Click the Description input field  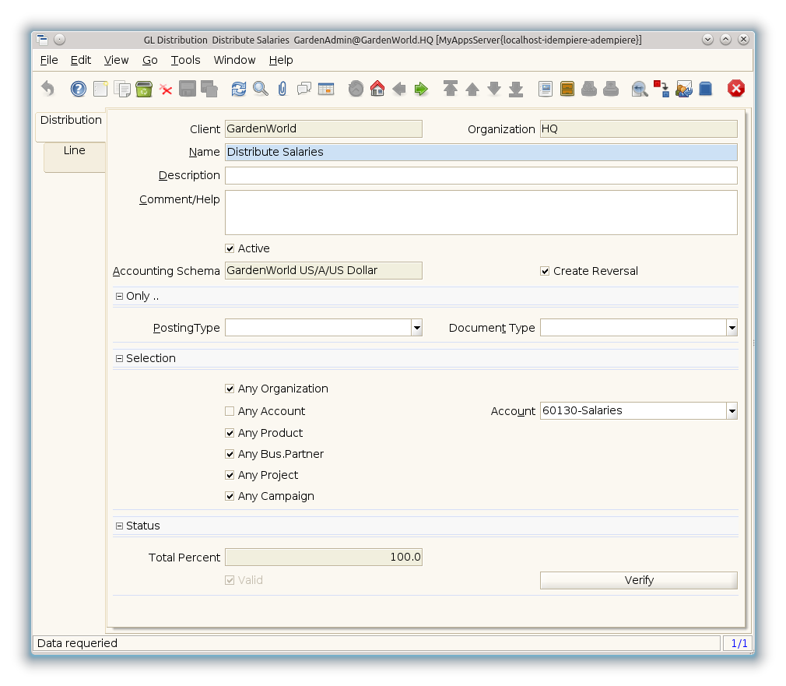[x=480, y=175]
